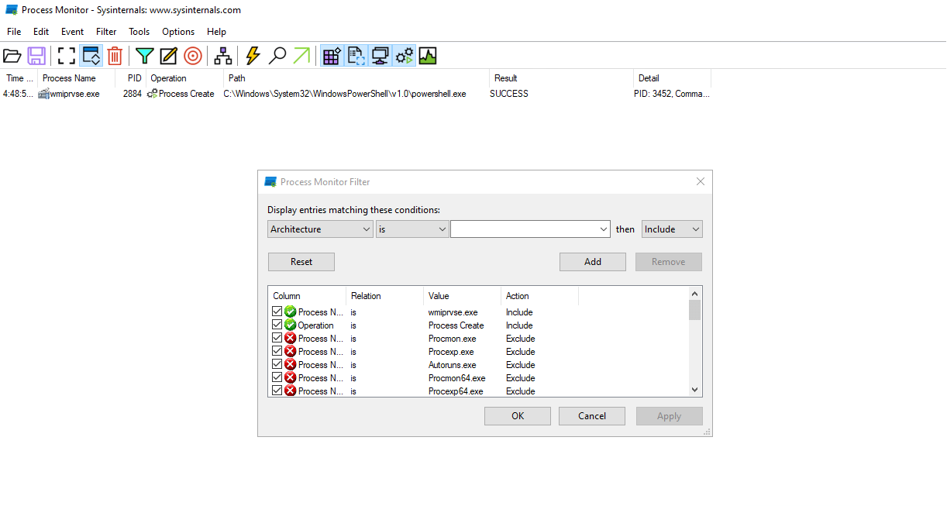Toggle Show Registry Activity toolbar icon
This screenshot has width=947, height=506.
332,56
